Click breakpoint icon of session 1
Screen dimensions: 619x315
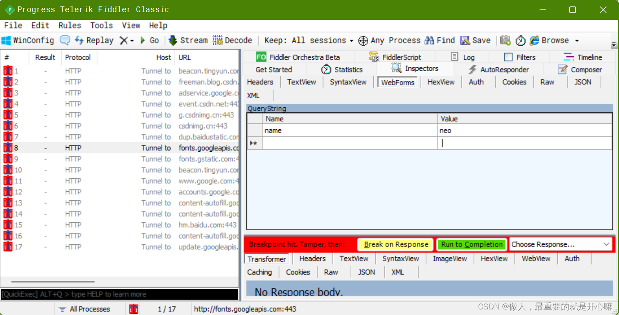[x=8, y=71]
